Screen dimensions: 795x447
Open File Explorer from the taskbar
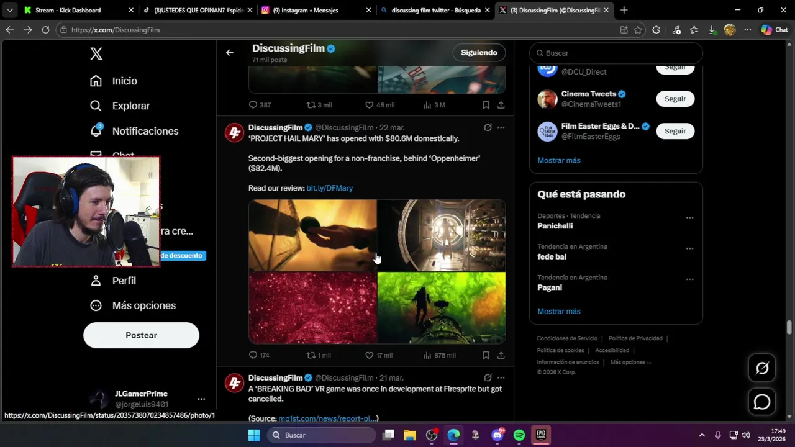409,435
